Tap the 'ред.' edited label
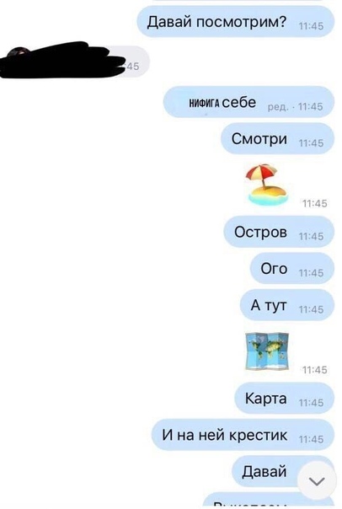Image resolution: width=342 pixels, height=509 pixels. 278,107
